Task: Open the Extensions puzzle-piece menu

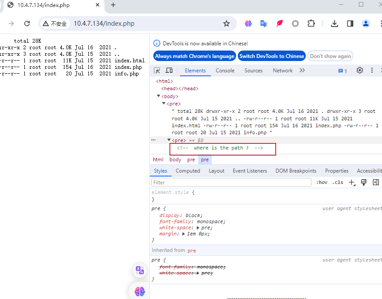Action: (311, 24)
